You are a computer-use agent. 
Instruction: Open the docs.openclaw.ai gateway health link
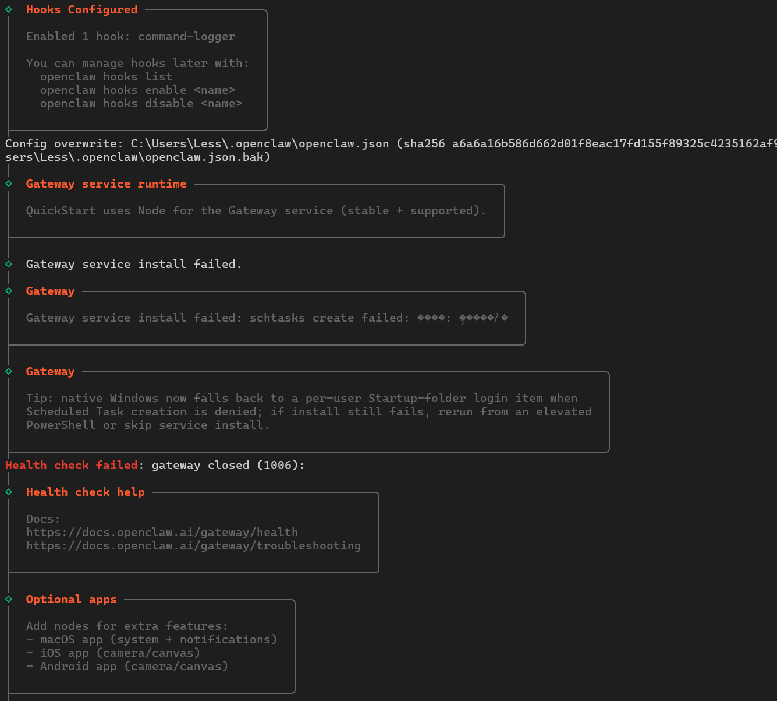(162, 532)
